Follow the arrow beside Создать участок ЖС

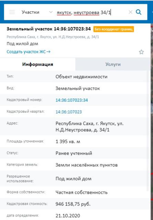(48, 52)
